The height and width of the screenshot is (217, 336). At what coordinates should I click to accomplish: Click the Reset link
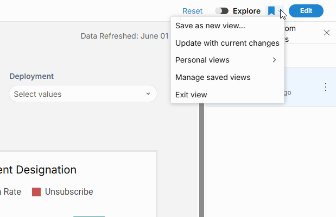click(x=192, y=11)
